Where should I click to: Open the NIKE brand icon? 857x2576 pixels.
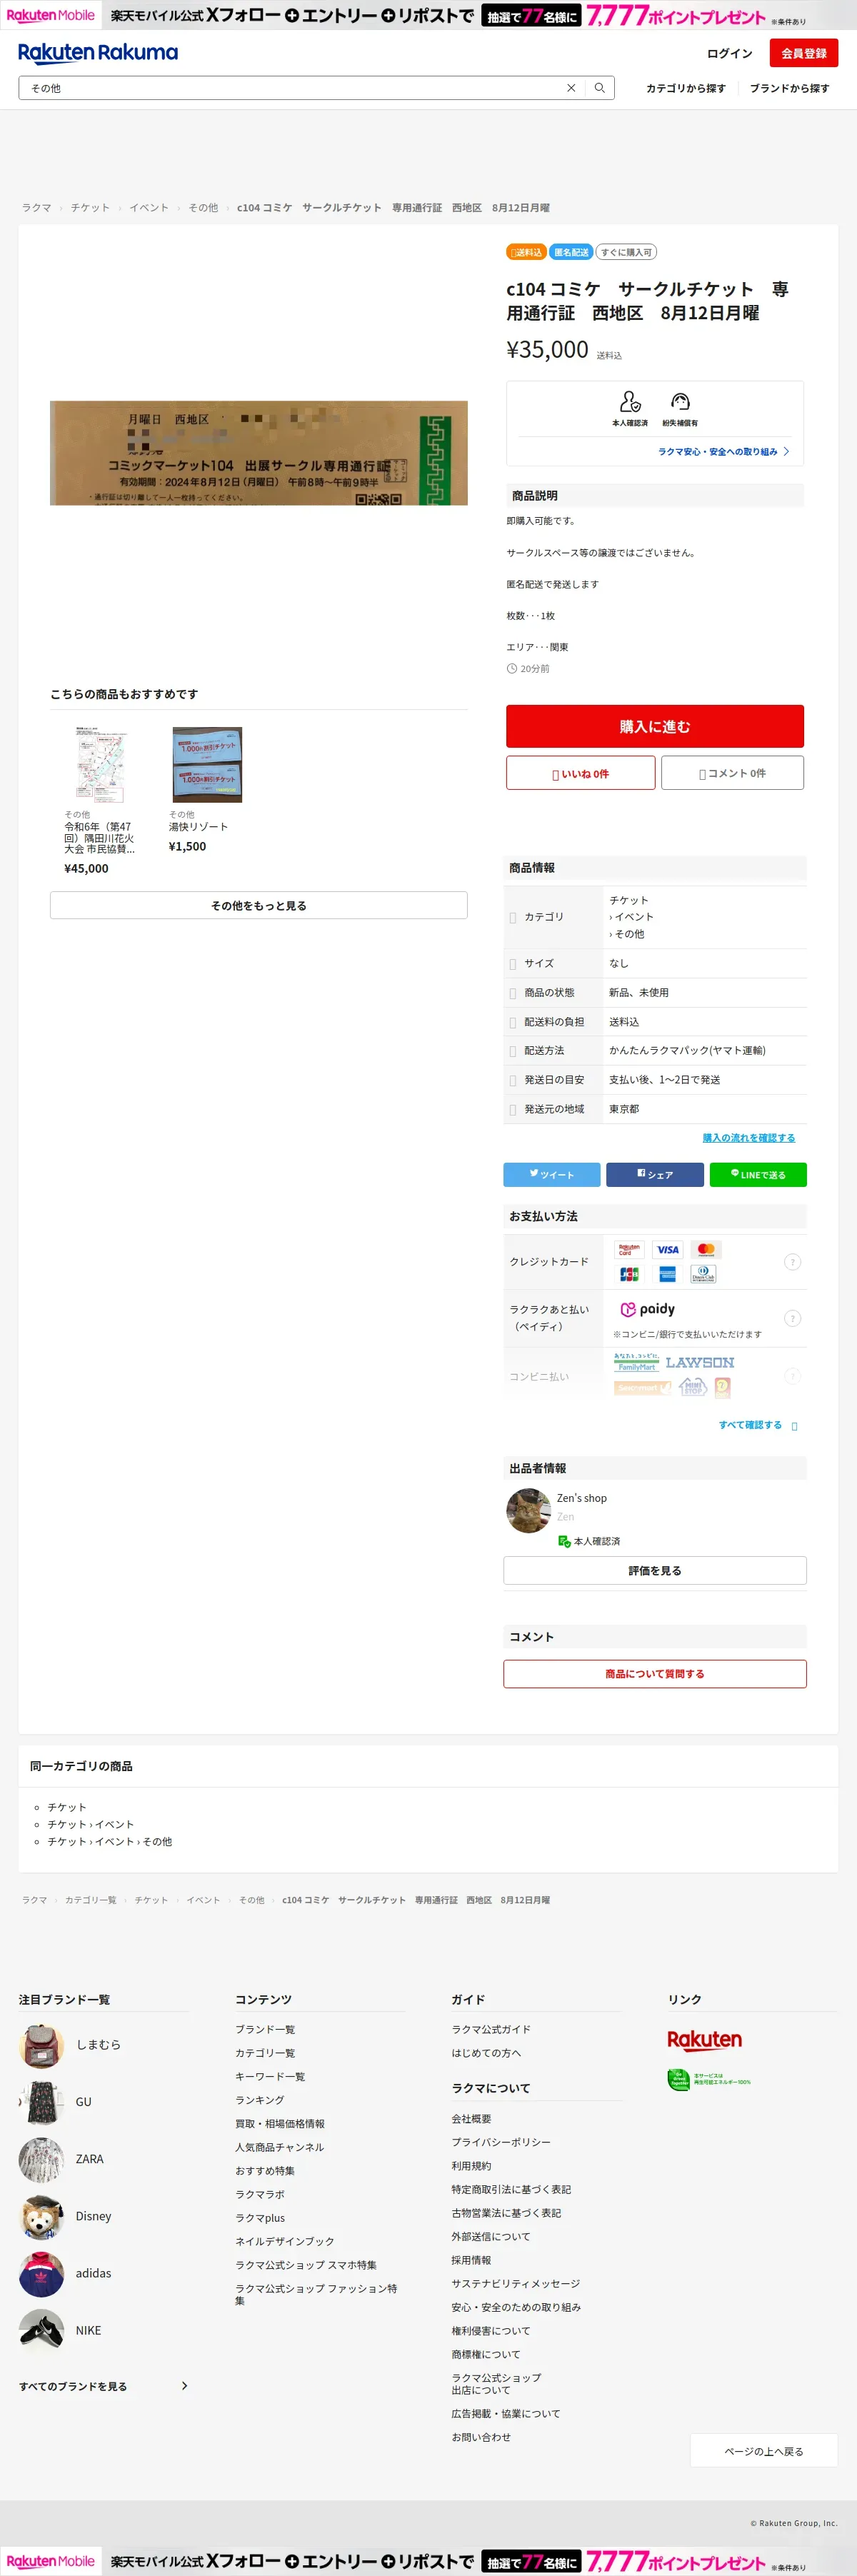pos(41,2330)
